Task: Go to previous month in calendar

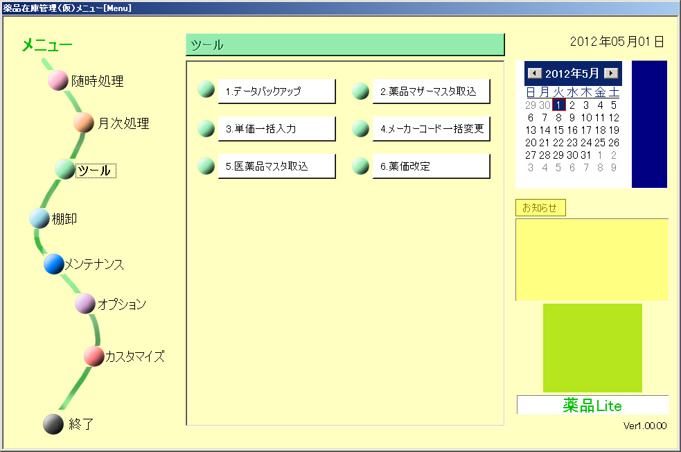Action: point(535,73)
